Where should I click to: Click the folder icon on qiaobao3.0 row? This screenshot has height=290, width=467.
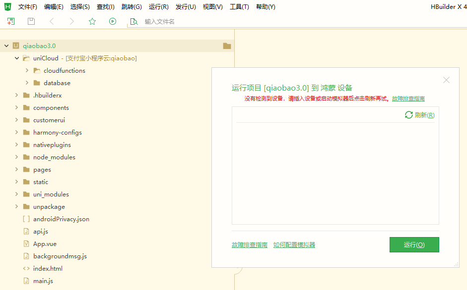point(227,46)
